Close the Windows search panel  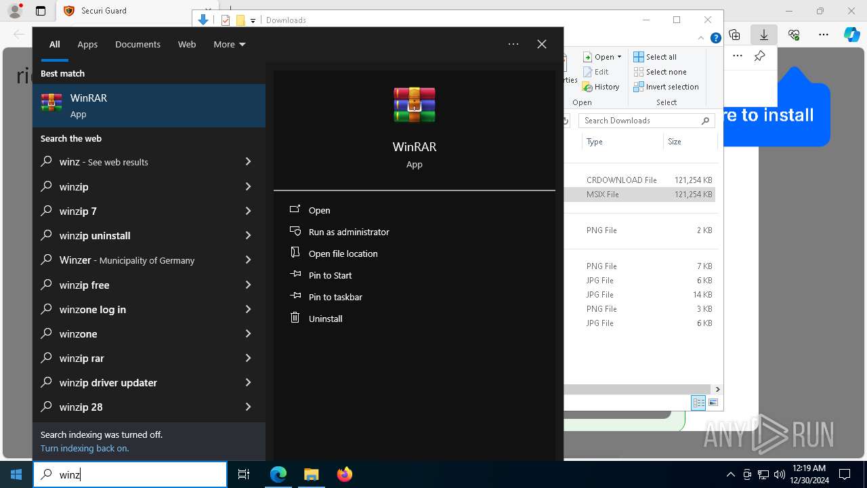tap(542, 44)
